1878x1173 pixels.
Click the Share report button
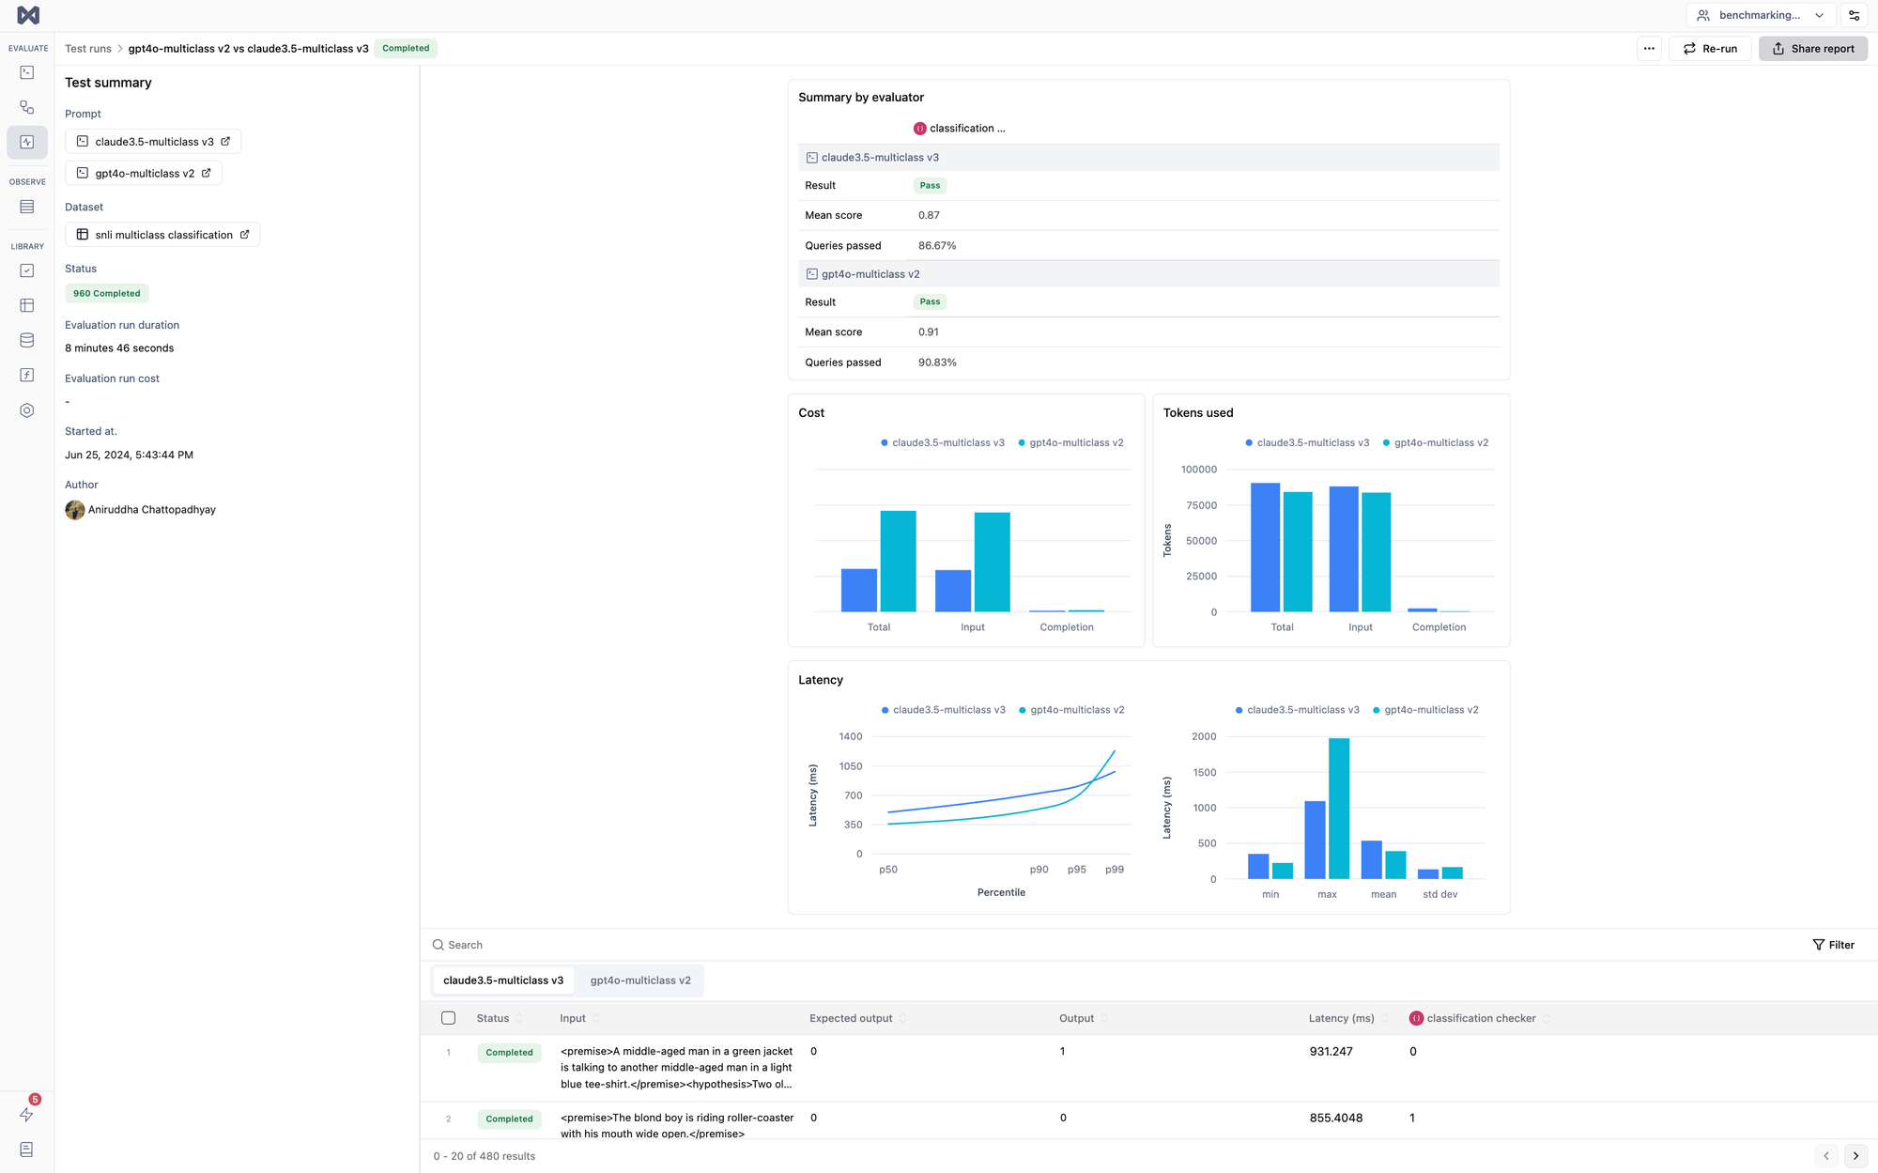pos(1812,49)
